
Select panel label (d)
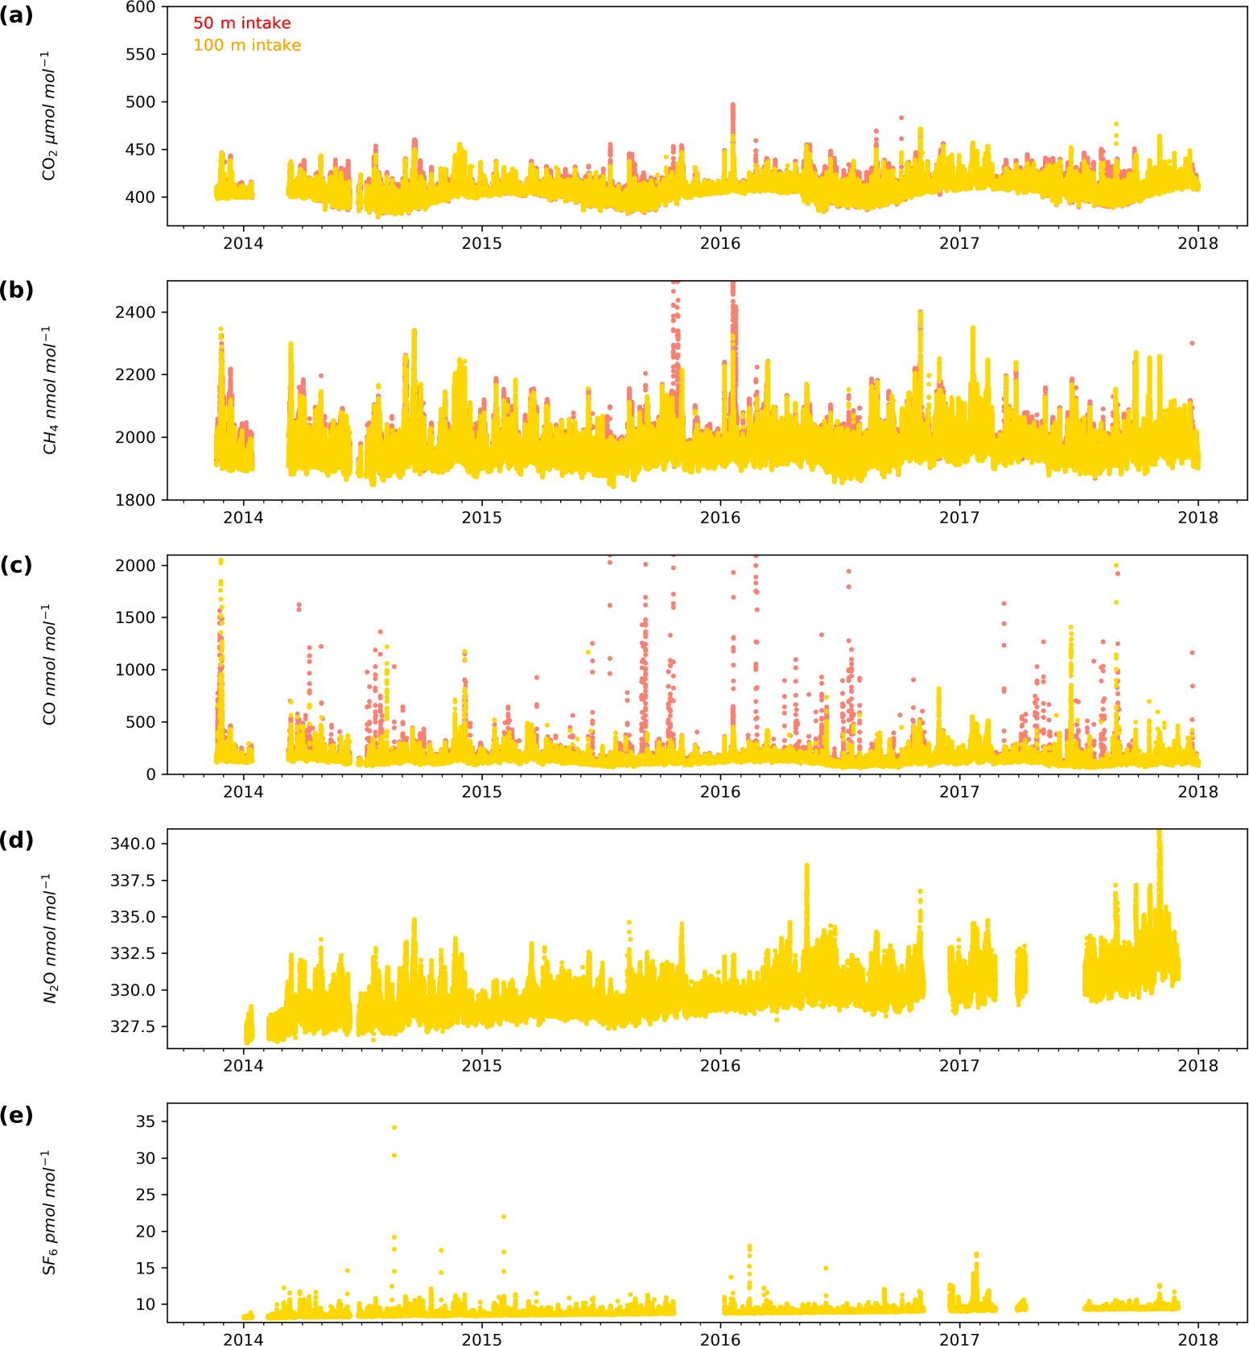pos(16,840)
